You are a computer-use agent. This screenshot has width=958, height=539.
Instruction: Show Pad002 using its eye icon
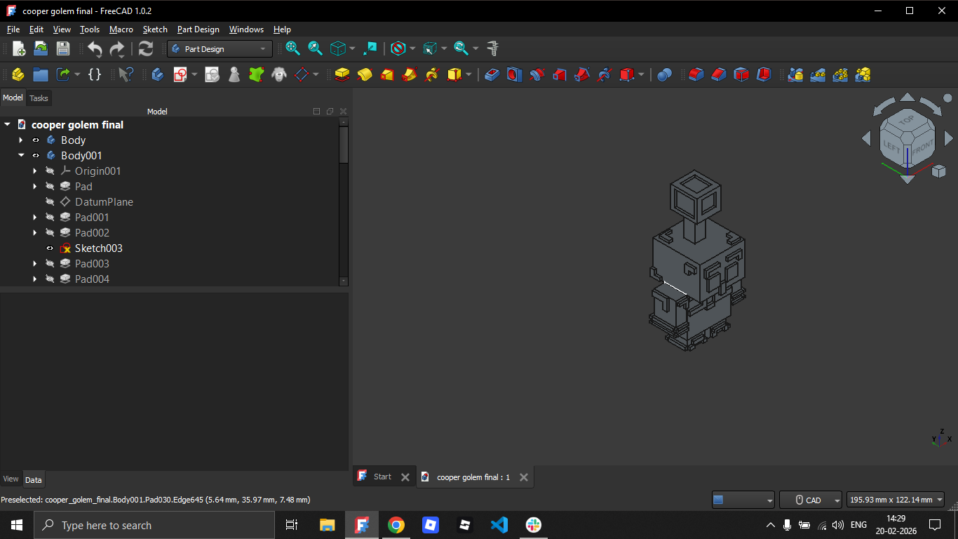coord(50,233)
